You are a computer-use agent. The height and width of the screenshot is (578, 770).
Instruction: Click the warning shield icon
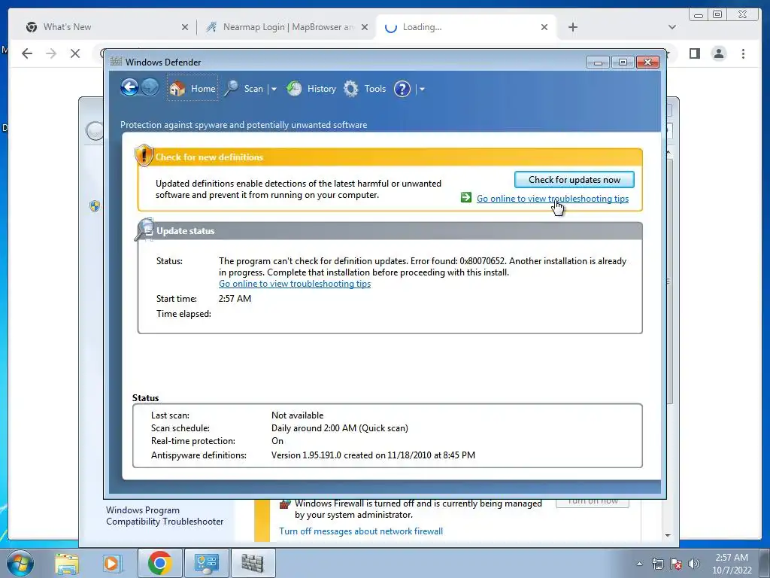pyautogui.click(x=144, y=155)
